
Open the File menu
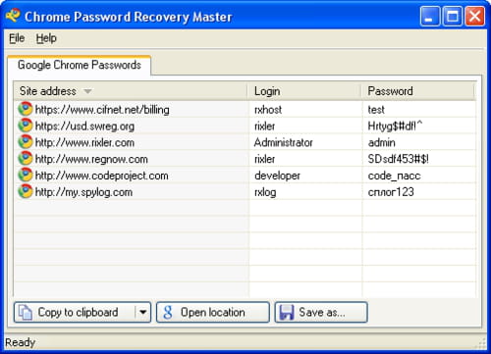(x=17, y=38)
